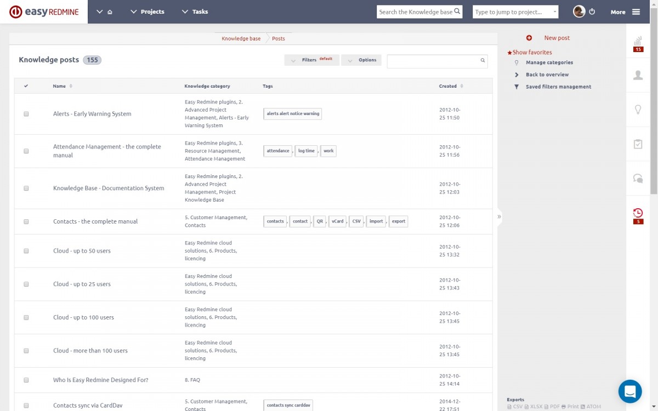The width and height of the screenshot is (658, 411).
Task: Click the magnifier in the posts filter field
Action: tap(483, 61)
